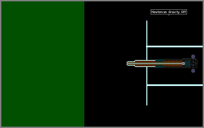Click the Newtonian Gravity Off label
The width and height of the screenshot is (204, 128).
169,12
